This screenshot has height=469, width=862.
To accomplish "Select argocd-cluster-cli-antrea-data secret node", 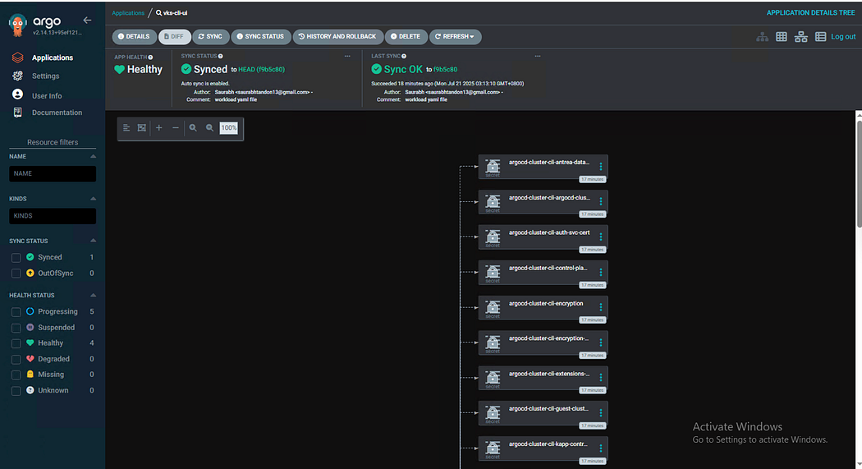I will (543, 167).
